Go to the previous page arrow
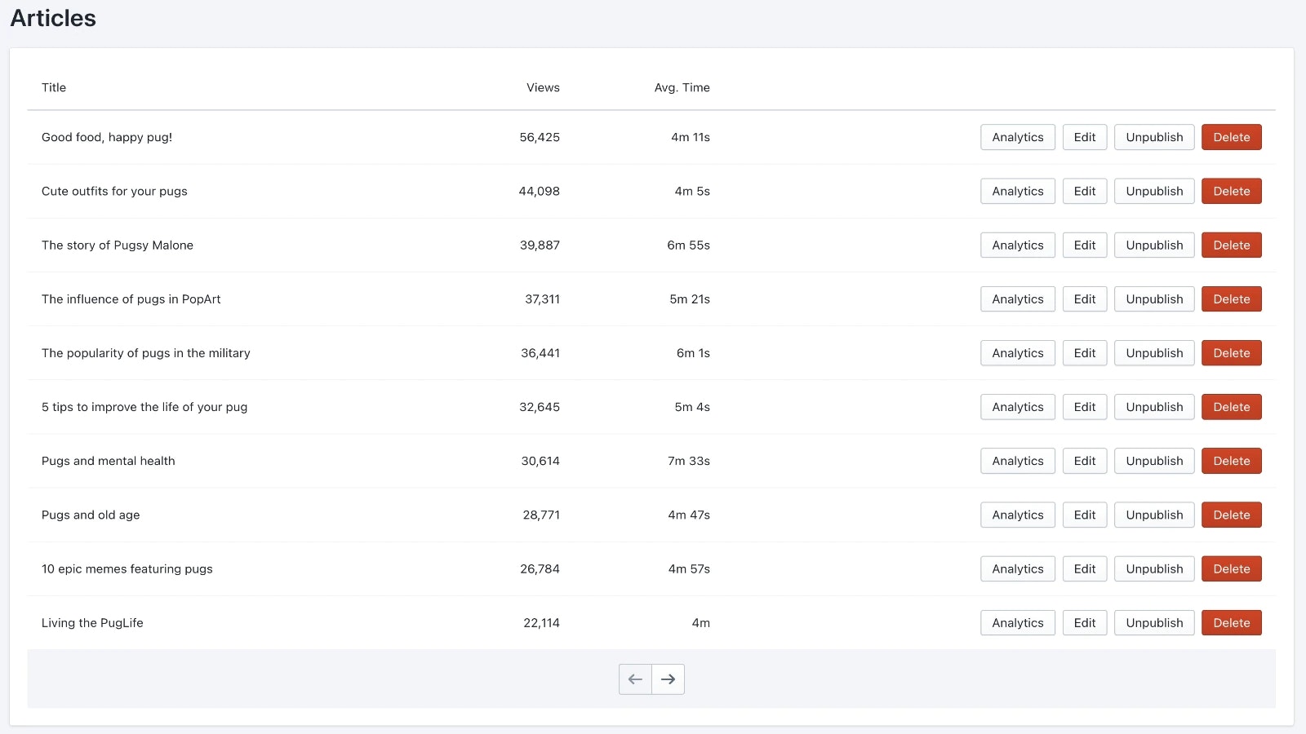The height and width of the screenshot is (734, 1306). tap(635, 679)
